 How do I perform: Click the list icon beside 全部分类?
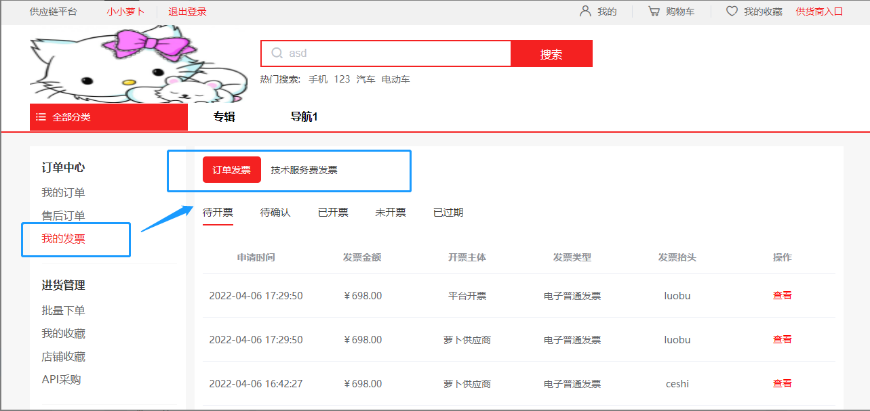[41, 117]
